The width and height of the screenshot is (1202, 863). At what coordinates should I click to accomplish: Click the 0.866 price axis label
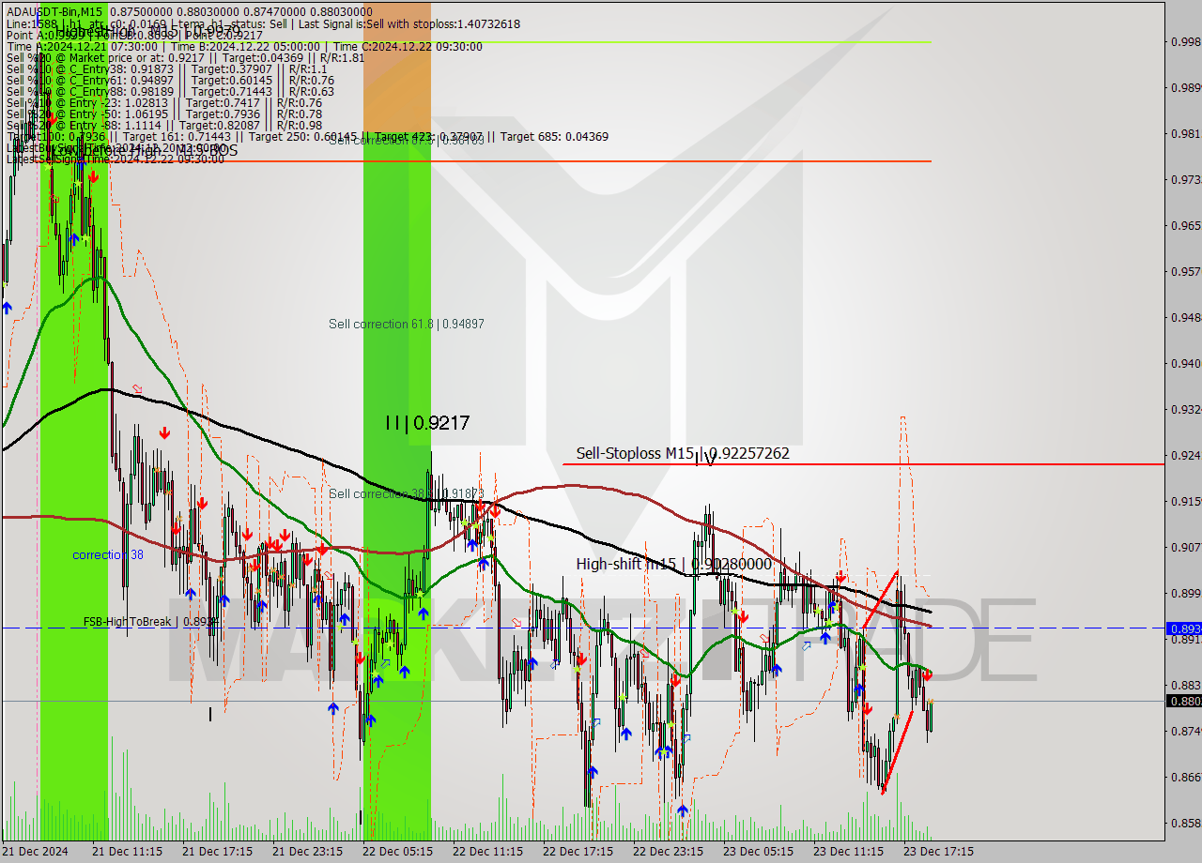1185,777
